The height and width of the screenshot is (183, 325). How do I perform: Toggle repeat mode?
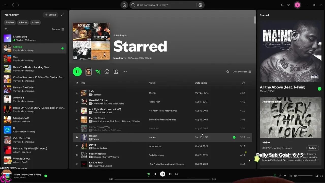176,174
